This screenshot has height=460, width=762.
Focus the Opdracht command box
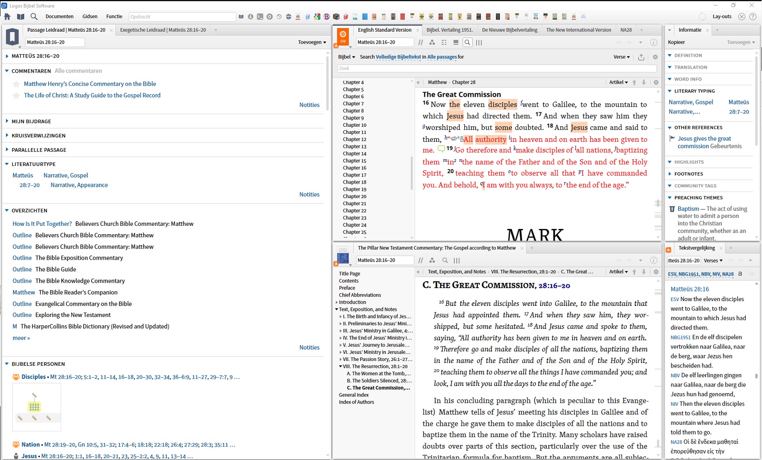[182, 17]
